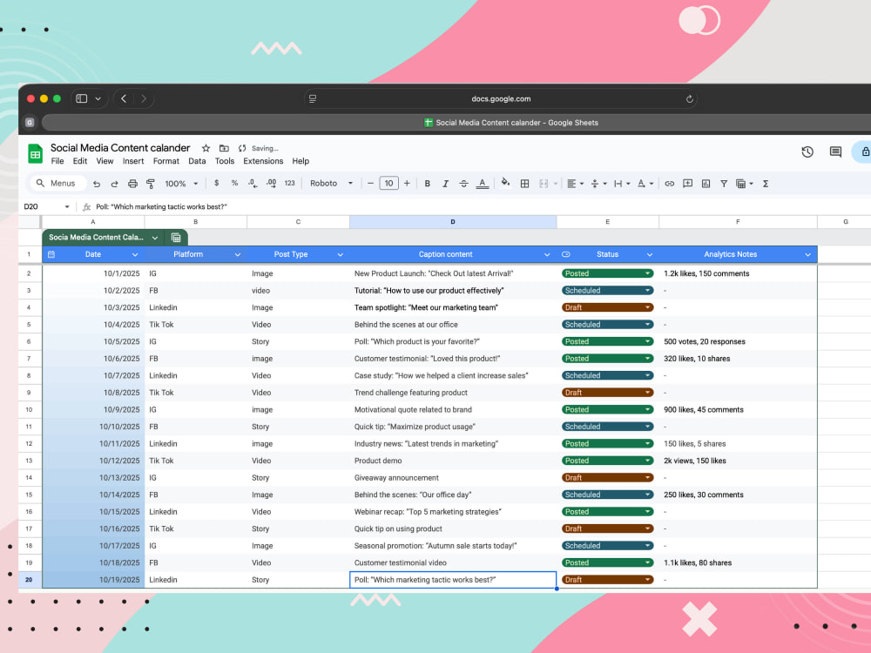Click the Functions sigma icon
871x653 pixels.
click(x=766, y=184)
